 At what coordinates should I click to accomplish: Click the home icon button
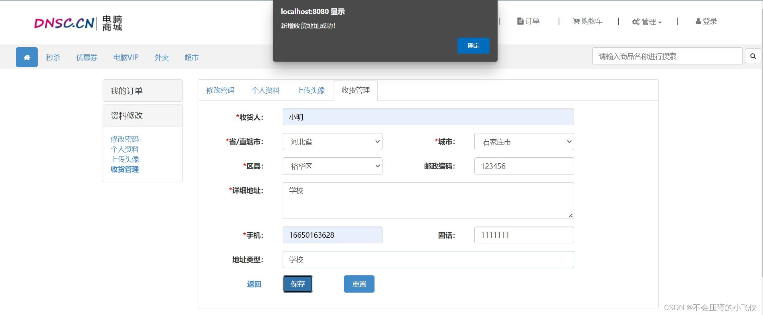click(x=27, y=57)
